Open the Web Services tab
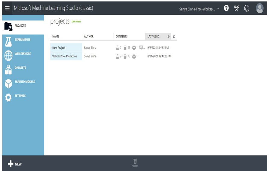The width and height of the screenshot is (269, 171). point(23,54)
